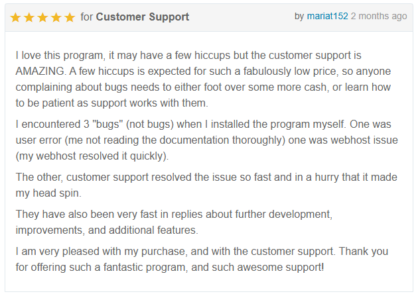Image resolution: width=418 pixels, height=296 pixels.
Task: Click the fourth gold rating star
Action: point(56,17)
